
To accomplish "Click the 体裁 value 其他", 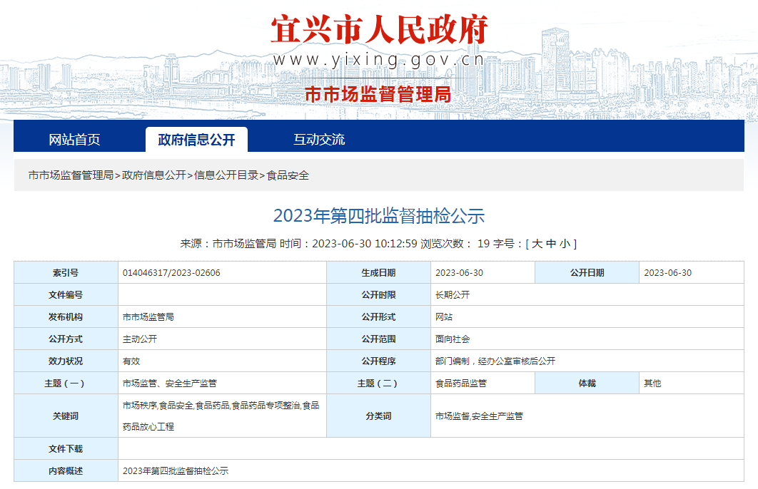I will (x=652, y=384).
